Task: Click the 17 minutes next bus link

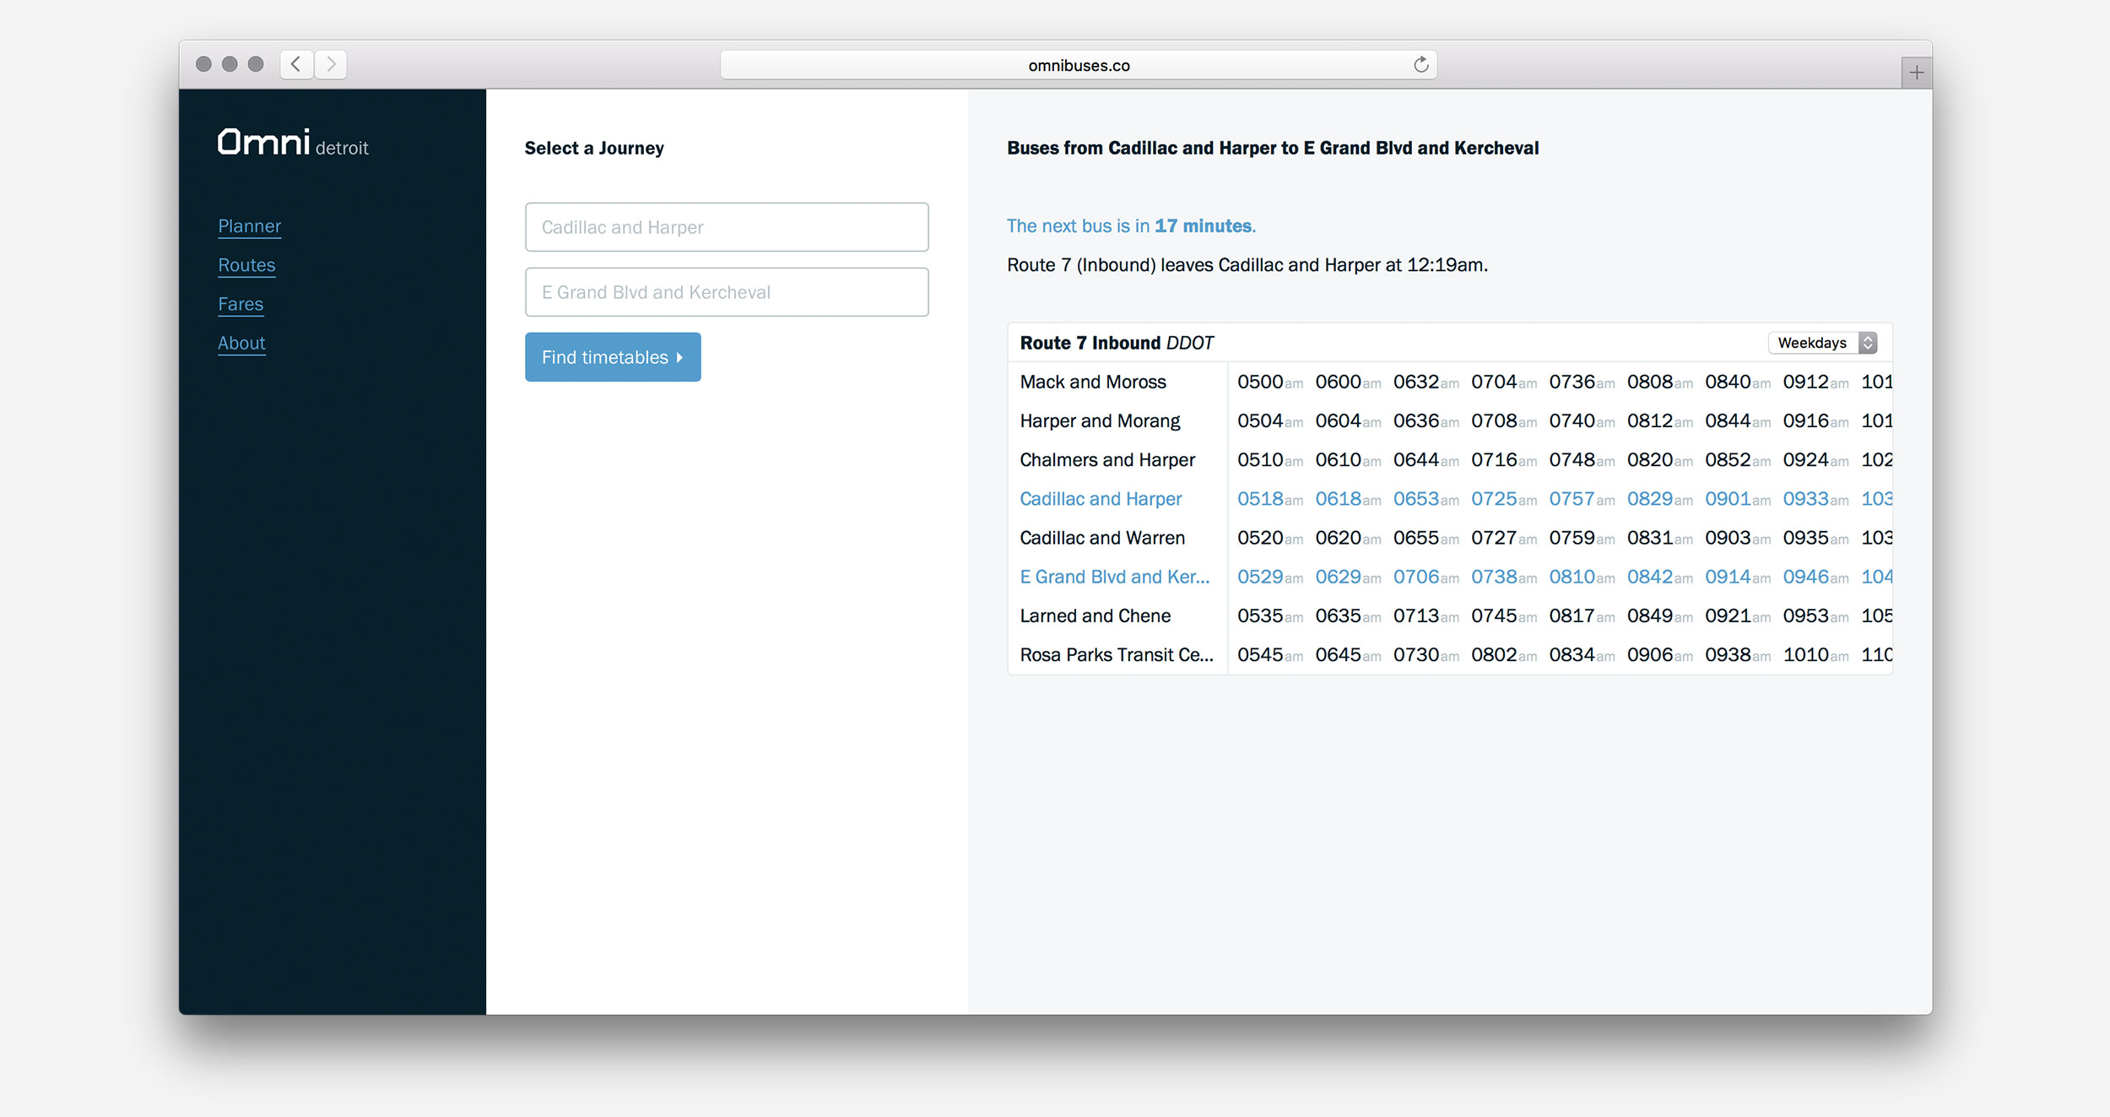Action: coord(1204,225)
